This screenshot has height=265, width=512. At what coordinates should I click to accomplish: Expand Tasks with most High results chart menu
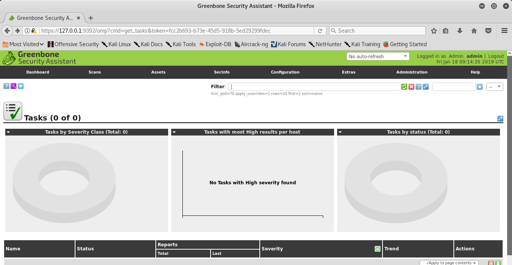[x=174, y=132]
